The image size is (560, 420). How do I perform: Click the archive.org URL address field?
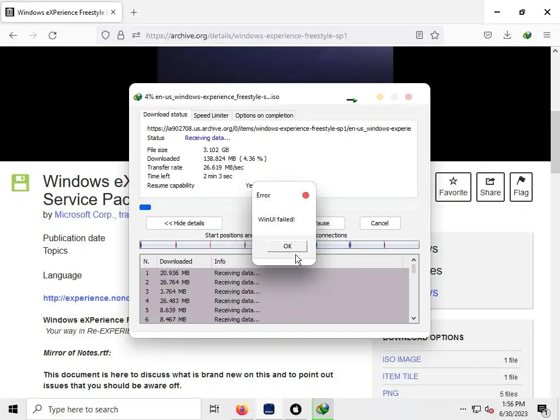point(247,36)
